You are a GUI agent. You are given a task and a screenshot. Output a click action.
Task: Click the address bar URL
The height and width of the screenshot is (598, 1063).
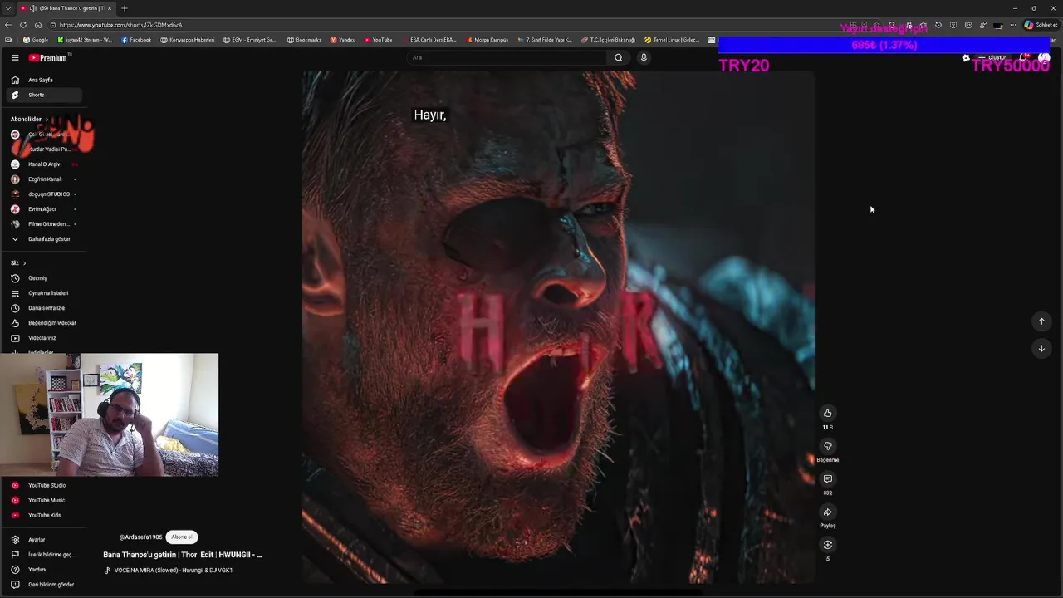tap(121, 25)
